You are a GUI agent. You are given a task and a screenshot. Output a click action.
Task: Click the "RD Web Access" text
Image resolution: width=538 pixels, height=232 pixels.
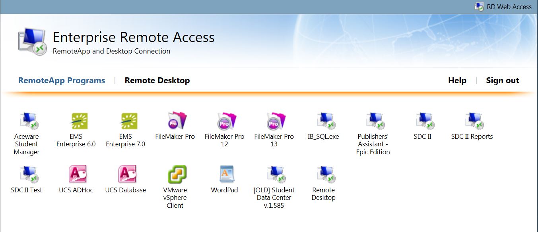click(509, 7)
